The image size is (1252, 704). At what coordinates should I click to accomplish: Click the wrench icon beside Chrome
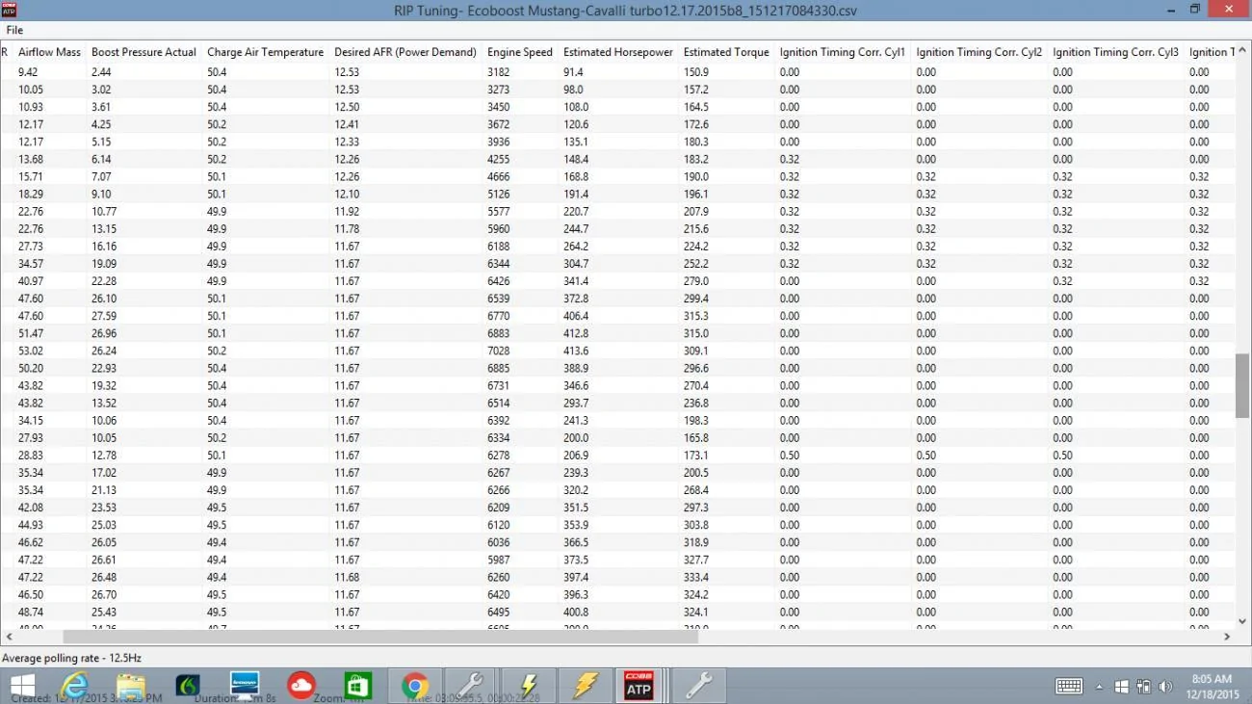click(x=471, y=686)
